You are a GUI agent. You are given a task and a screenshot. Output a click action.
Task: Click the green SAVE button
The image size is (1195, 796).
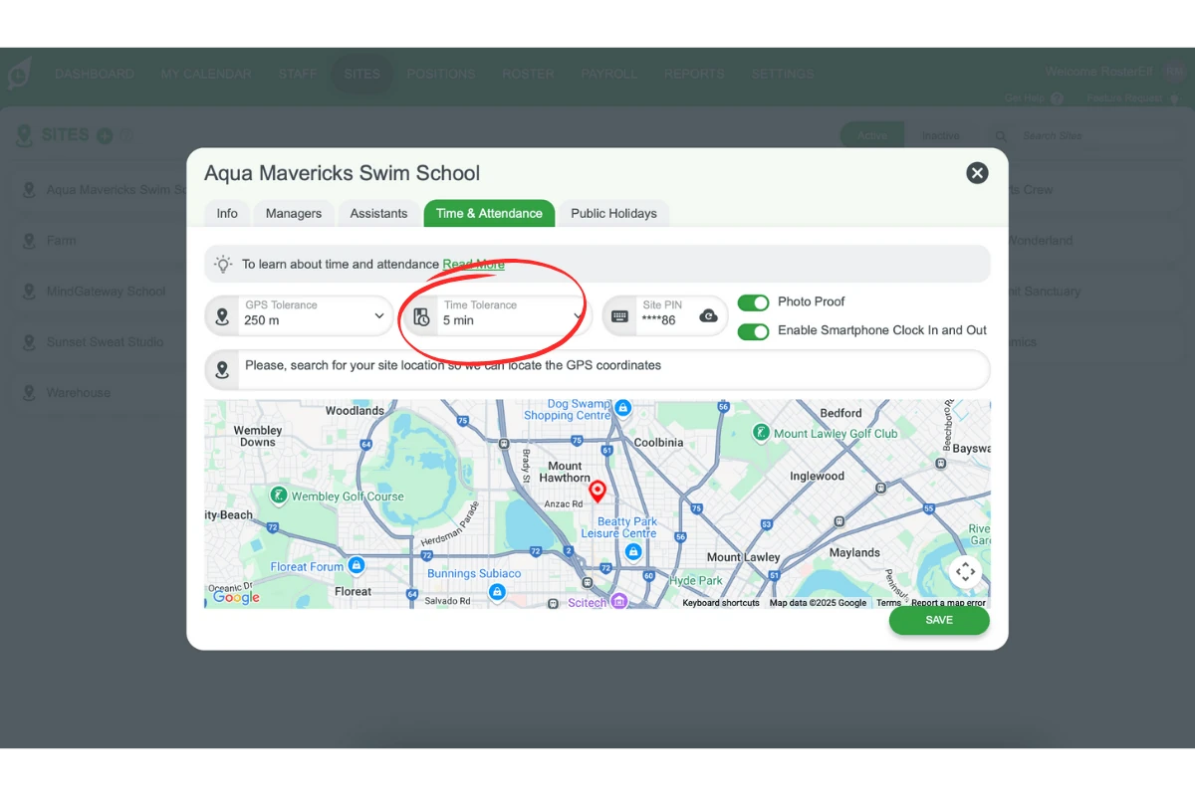(939, 620)
